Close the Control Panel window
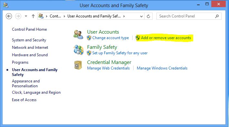The width and height of the screenshot is (229, 127). tap(218, 4)
